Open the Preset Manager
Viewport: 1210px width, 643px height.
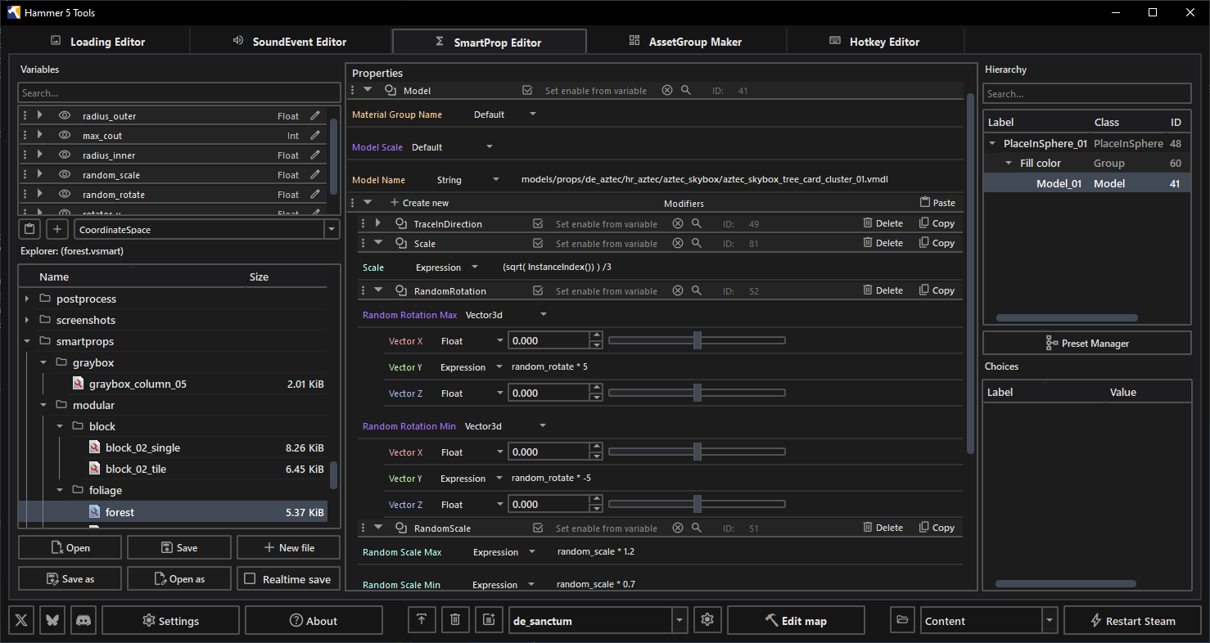pyautogui.click(x=1087, y=343)
